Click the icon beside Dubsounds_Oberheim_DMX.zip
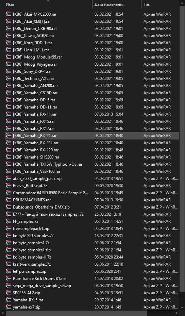The width and height of the screenshot is (185, 316). pyautogui.click(x=9, y=207)
